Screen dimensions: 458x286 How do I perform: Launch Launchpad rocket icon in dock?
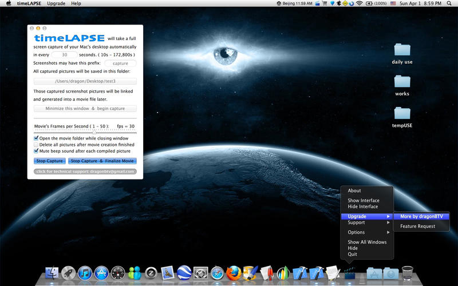point(69,273)
